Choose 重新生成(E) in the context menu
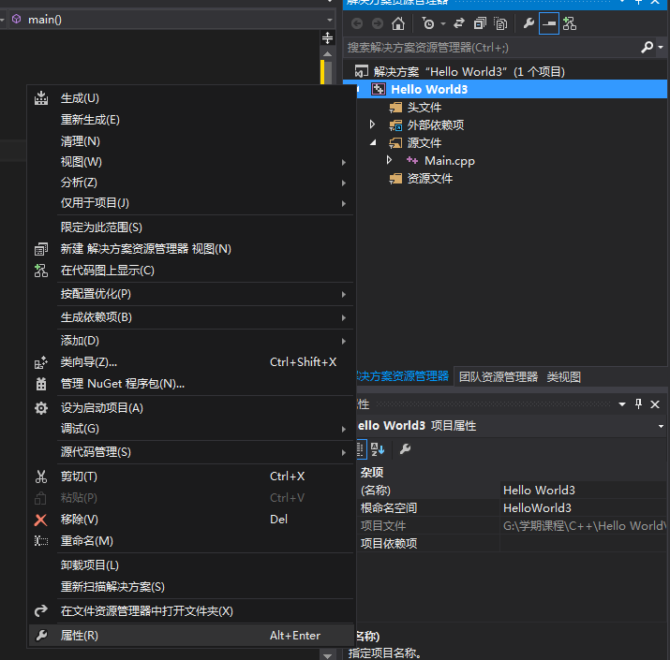 tap(190, 120)
